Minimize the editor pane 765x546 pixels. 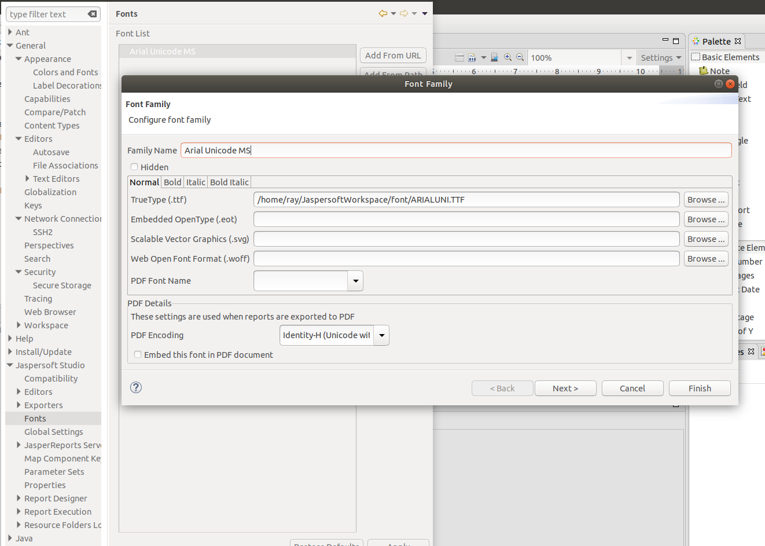click(x=665, y=41)
